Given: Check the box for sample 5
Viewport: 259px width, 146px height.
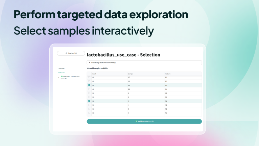Looking at the screenshot, I should (89, 109).
